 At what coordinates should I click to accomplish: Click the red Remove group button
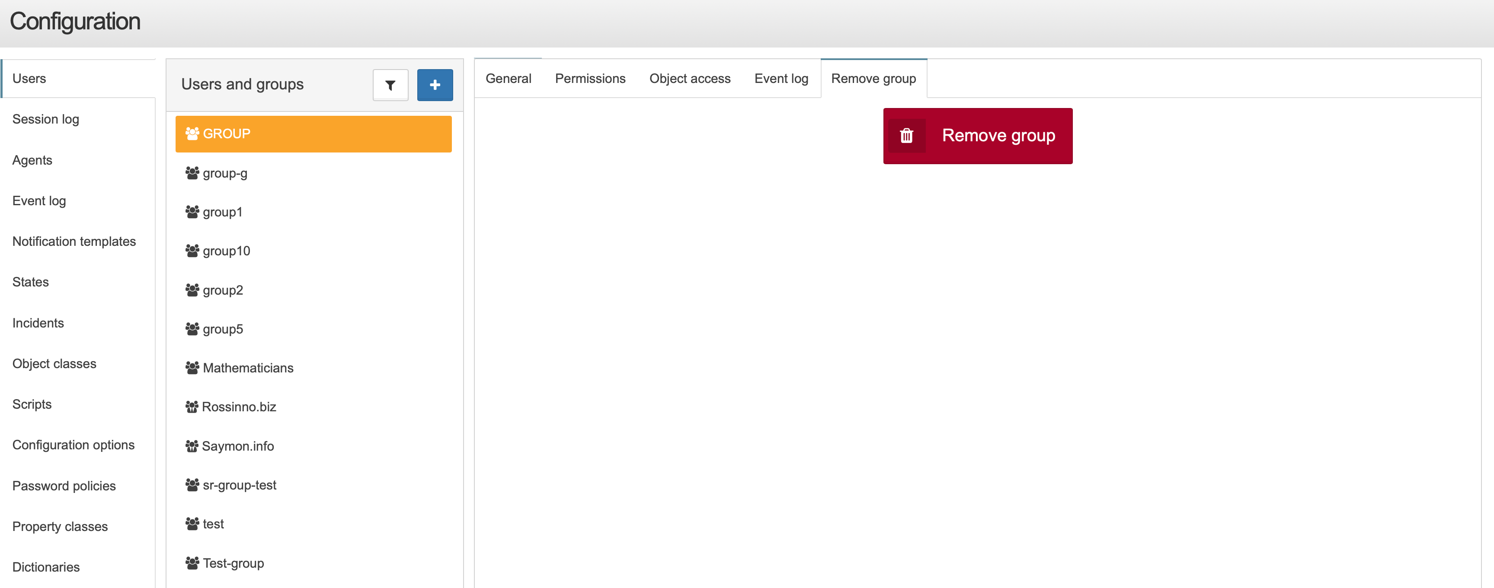coord(978,136)
